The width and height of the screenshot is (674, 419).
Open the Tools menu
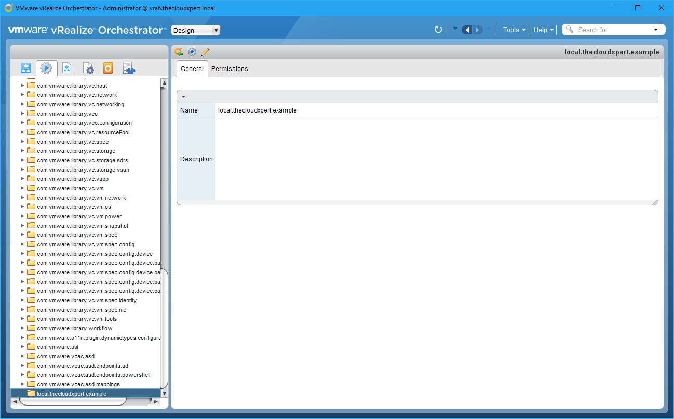tap(514, 30)
